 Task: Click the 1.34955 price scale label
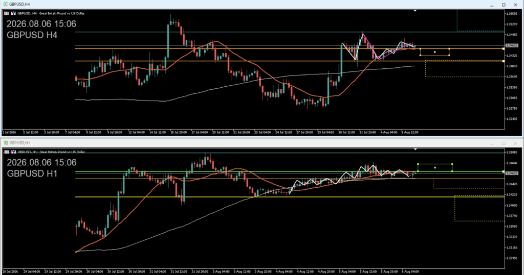512,35
